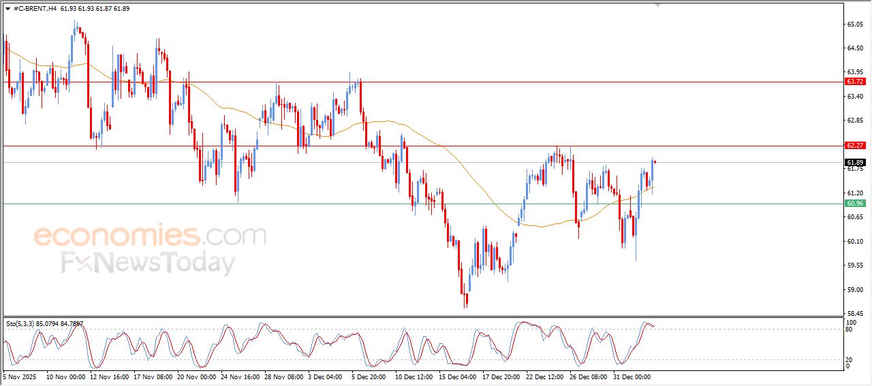Click the red 62.27 resistance price label

tap(855, 146)
